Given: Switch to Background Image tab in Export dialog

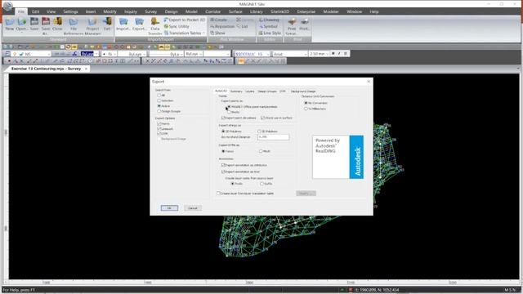Looking at the screenshot, I should pyautogui.click(x=303, y=91).
